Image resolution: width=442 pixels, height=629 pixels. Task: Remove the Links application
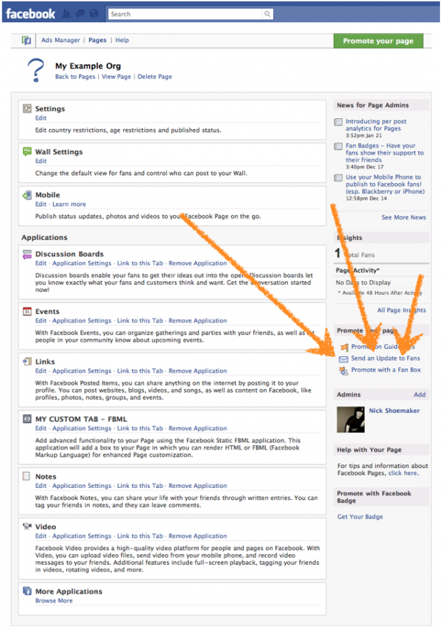(197, 370)
